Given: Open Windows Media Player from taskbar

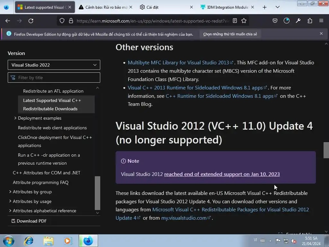Looking at the screenshot, I should (67, 241).
